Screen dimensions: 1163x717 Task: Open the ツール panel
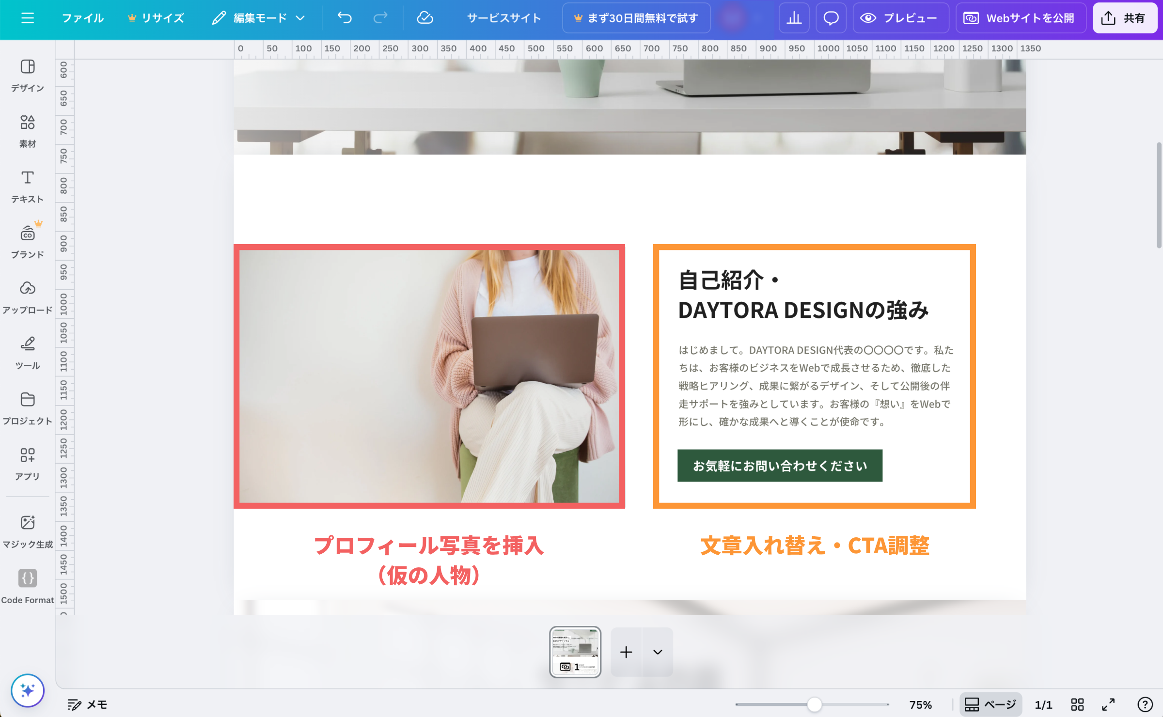click(28, 353)
